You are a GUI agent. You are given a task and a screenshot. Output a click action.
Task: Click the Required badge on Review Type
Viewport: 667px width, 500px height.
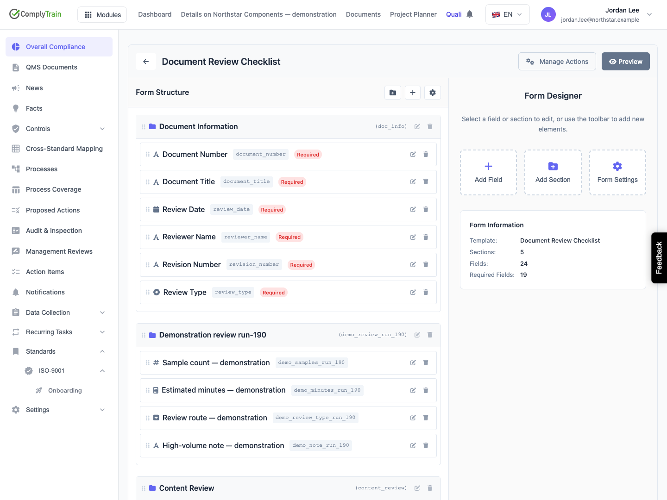(x=274, y=293)
